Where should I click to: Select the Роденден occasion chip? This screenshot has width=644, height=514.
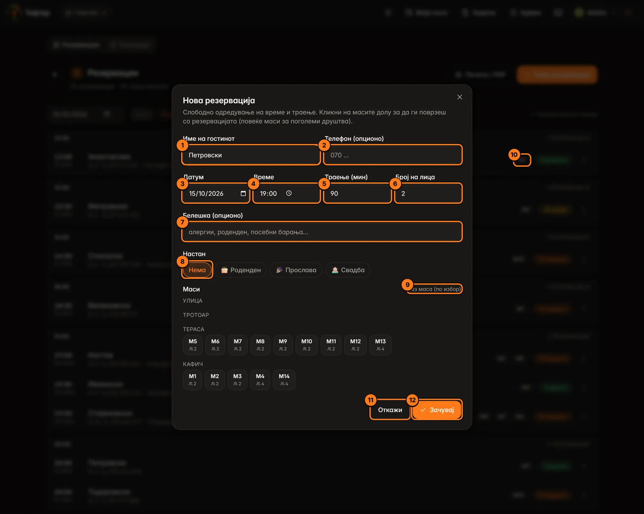241,270
